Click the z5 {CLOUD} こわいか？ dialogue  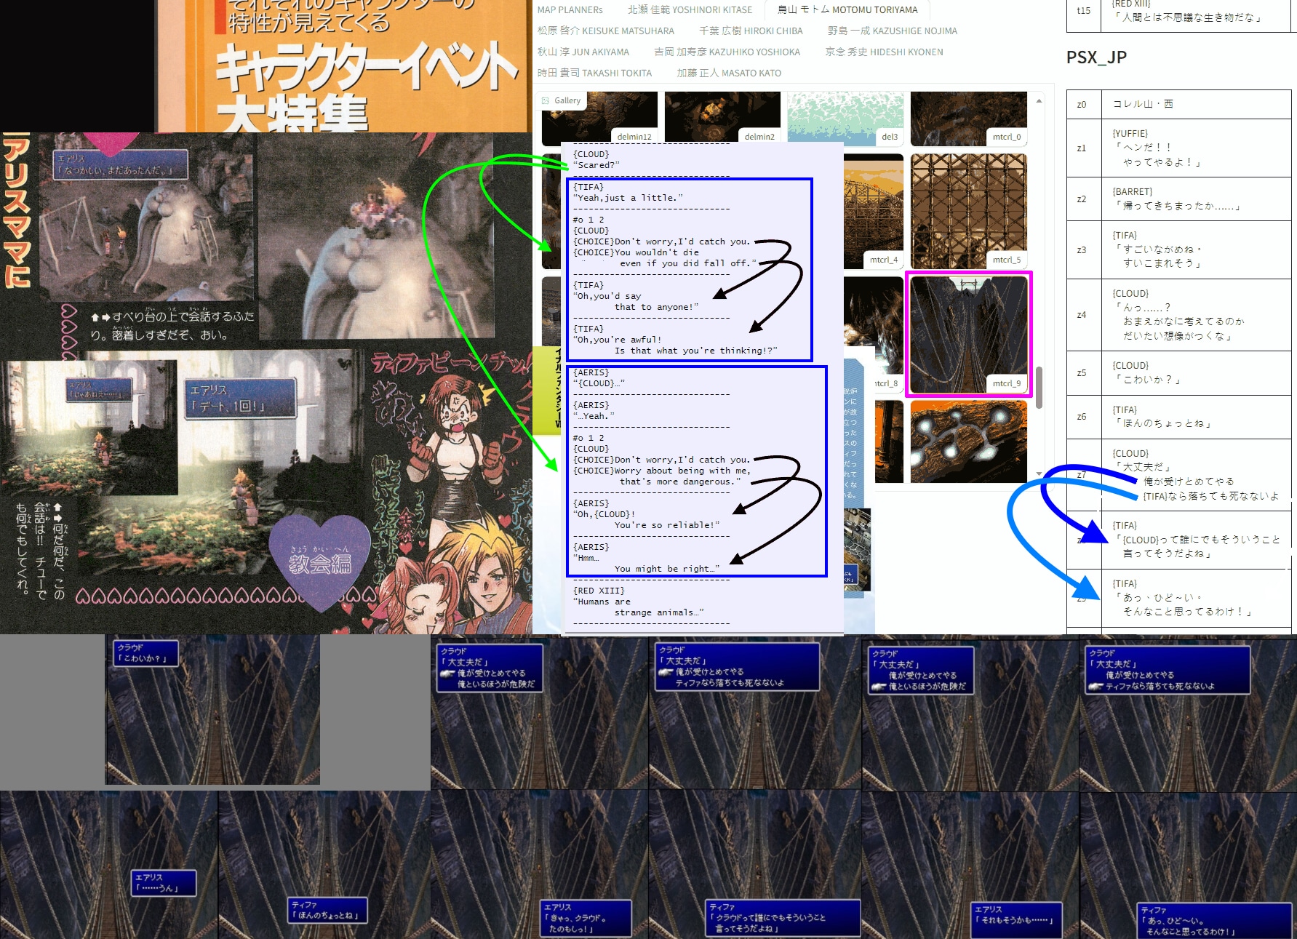[x=1197, y=373]
